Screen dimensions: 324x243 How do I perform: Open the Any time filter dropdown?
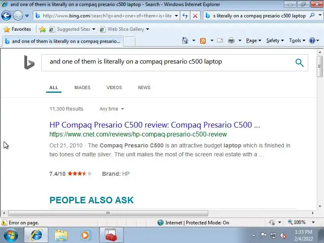[112, 109]
